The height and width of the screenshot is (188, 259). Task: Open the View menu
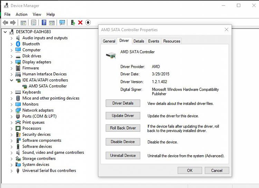37,15
